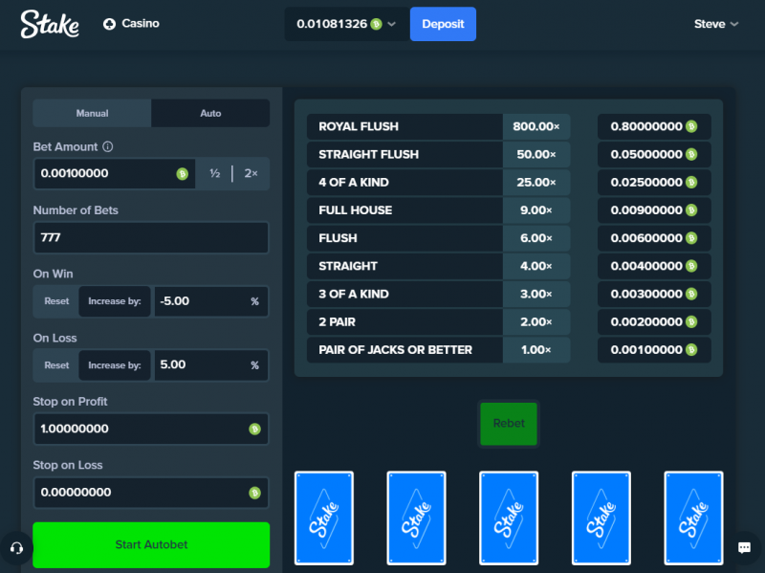This screenshot has width=765, height=573.
Task: Click the Stop on Loss field
Action: [x=151, y=493]
